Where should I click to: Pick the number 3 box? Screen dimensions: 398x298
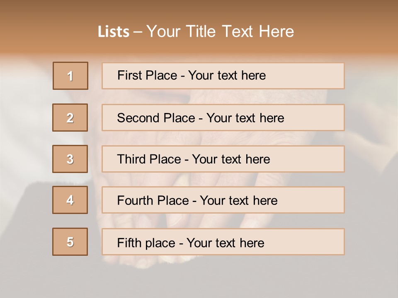pos(70,159)
